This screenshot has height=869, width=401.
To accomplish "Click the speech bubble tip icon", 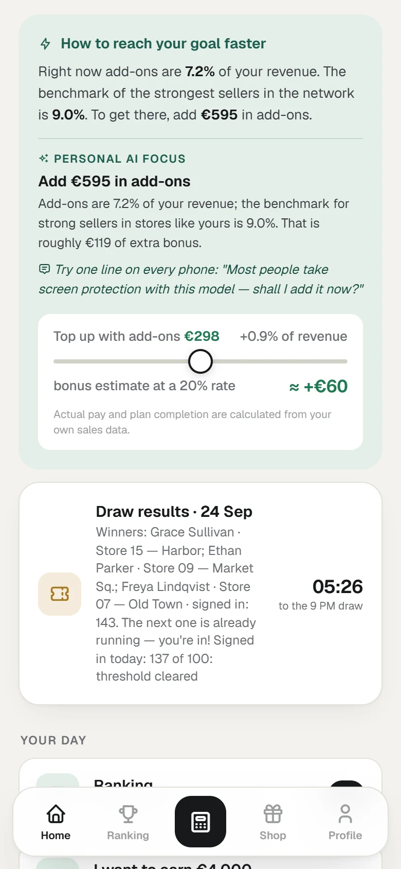I will coord(45,269).
